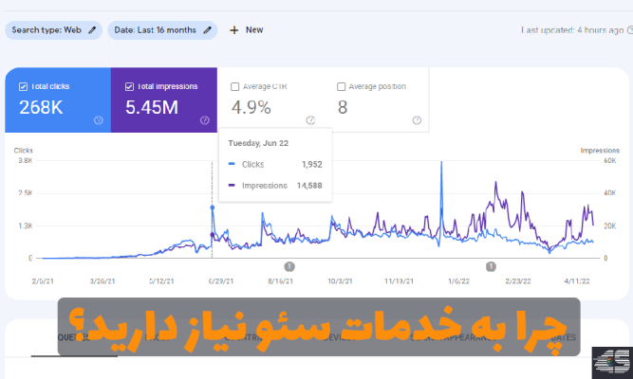Click the 4/11/22 date axis label
This screenshot has width=633, height=379.
577,281
